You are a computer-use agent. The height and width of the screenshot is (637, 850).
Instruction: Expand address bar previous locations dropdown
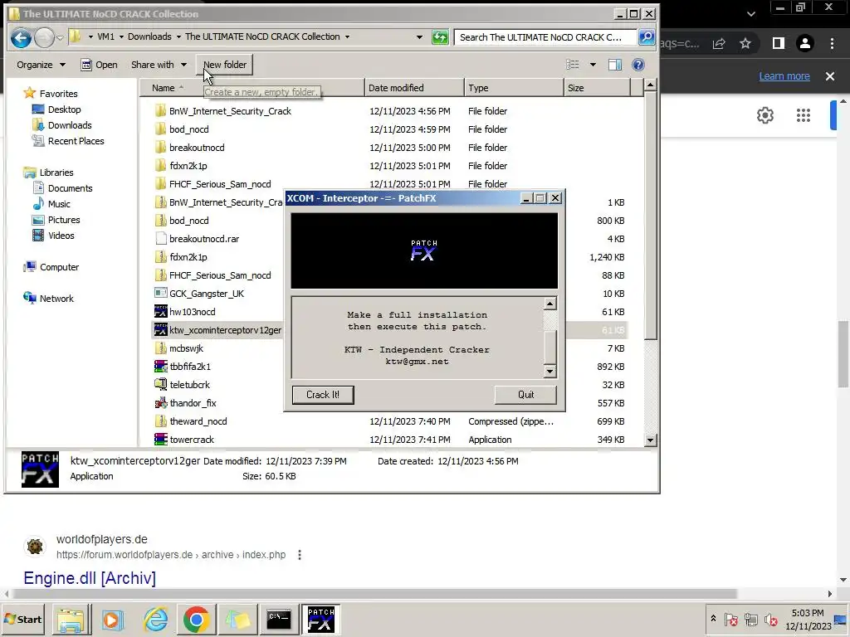click(x=419, y=36)
